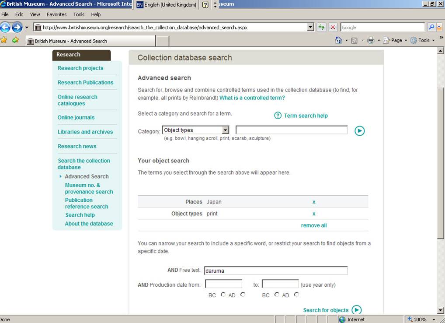Click the Add to Favorites star-plus icon
Viewport: 445px width, 323px height.
15,40
